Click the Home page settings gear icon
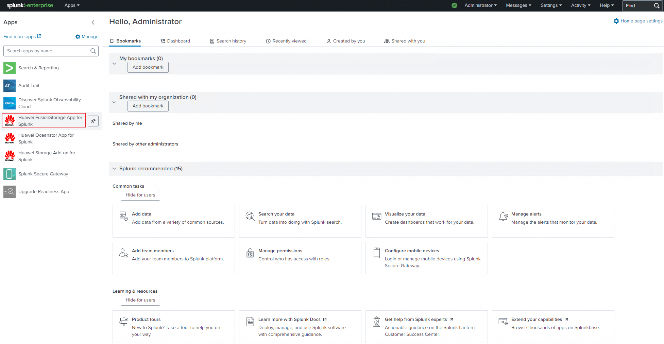The width and height of the screenshot is (664, 344). [616, 21]
